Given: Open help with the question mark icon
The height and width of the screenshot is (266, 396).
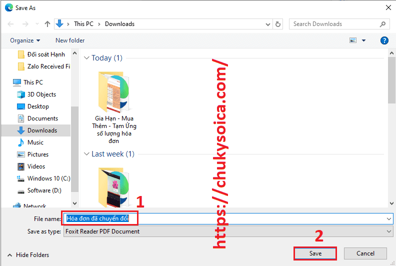Looking at the screenshot, I should point(384,40).
